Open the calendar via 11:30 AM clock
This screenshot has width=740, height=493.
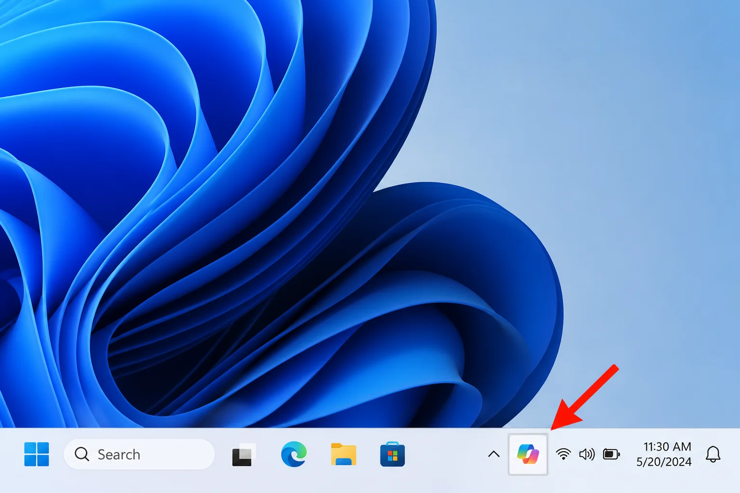[x=667, y=447]
